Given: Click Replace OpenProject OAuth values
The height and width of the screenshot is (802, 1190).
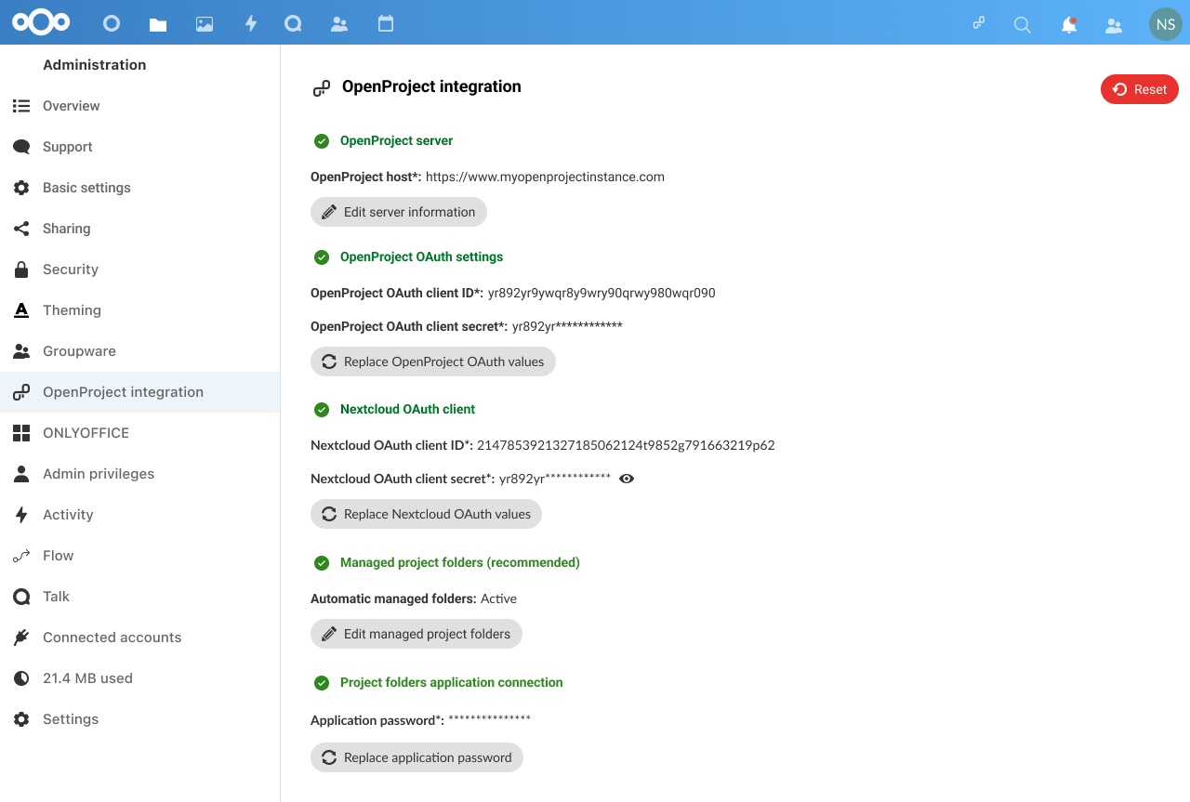Looking at the screenshot, I should [433, 362].
